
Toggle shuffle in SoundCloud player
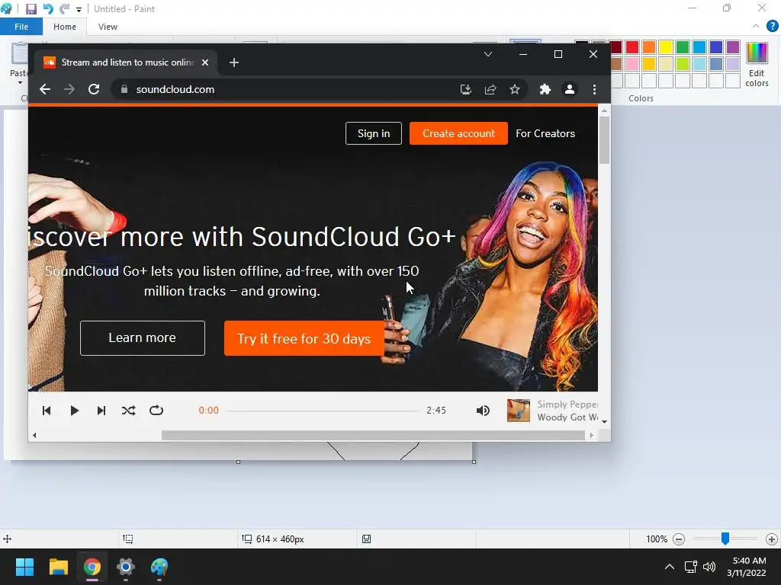(128, 411)
